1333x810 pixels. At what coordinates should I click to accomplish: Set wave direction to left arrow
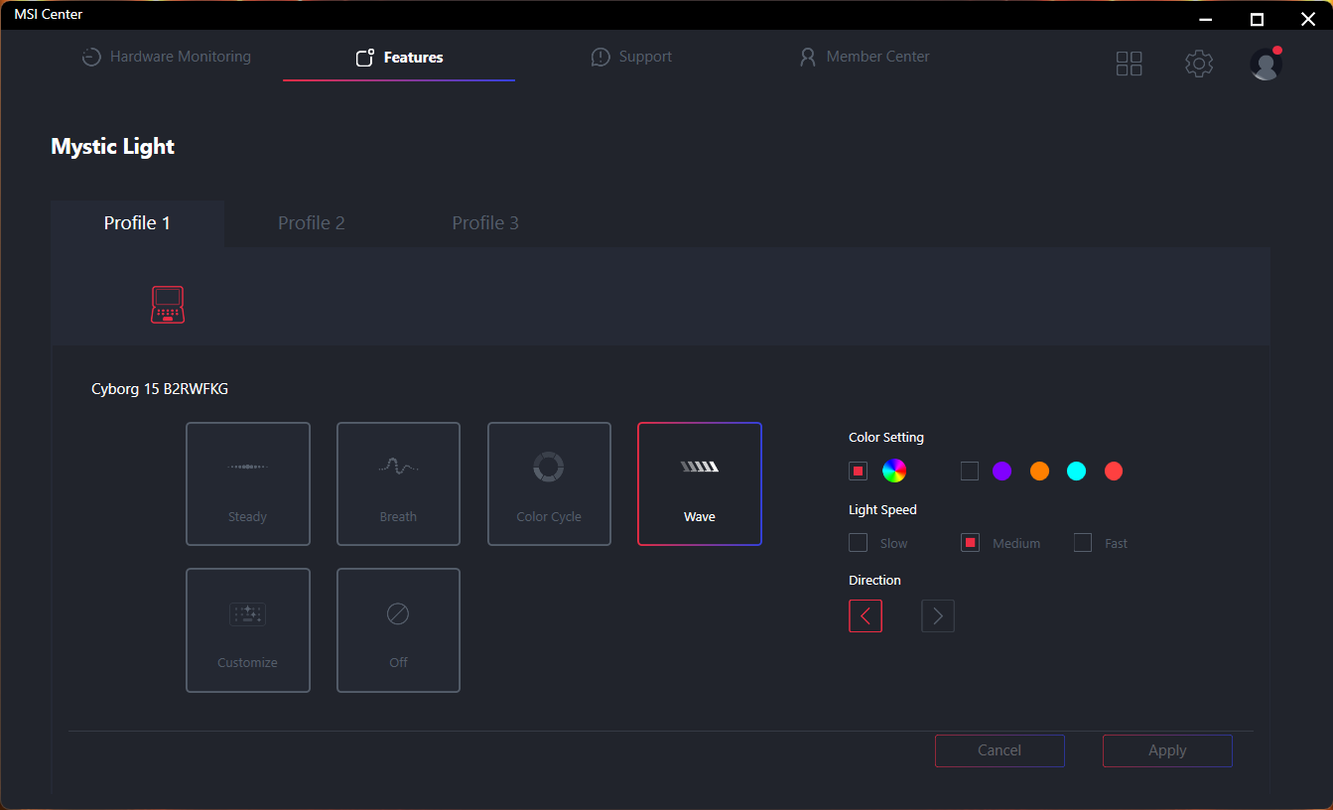(x=866, y=616)
